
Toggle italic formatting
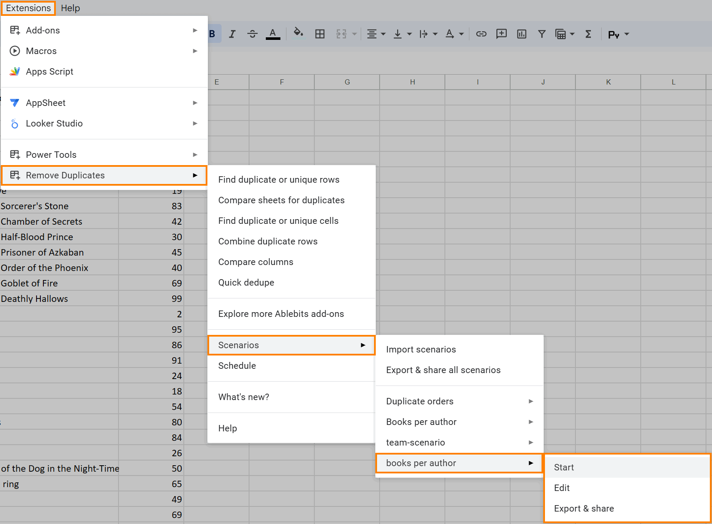232,34
